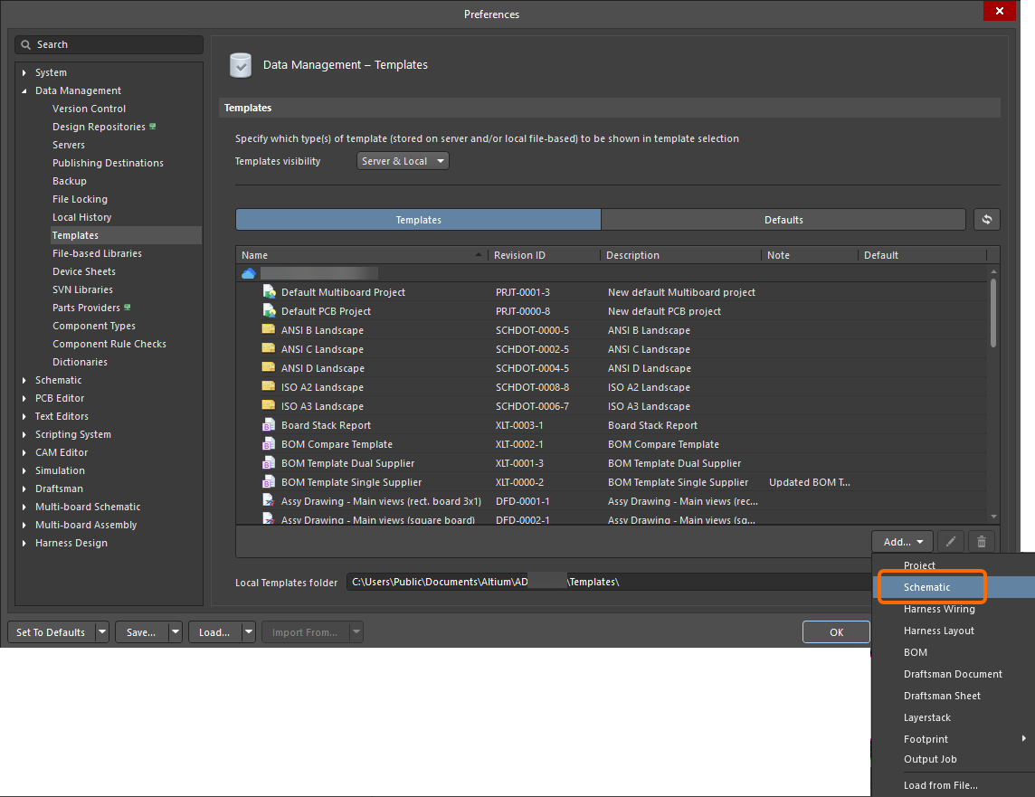This screenshot has height=797, width=1035.
Task: Click the ANSI B Landscape sheet icon
Action: pyautogui.click(x=269, y=330)
